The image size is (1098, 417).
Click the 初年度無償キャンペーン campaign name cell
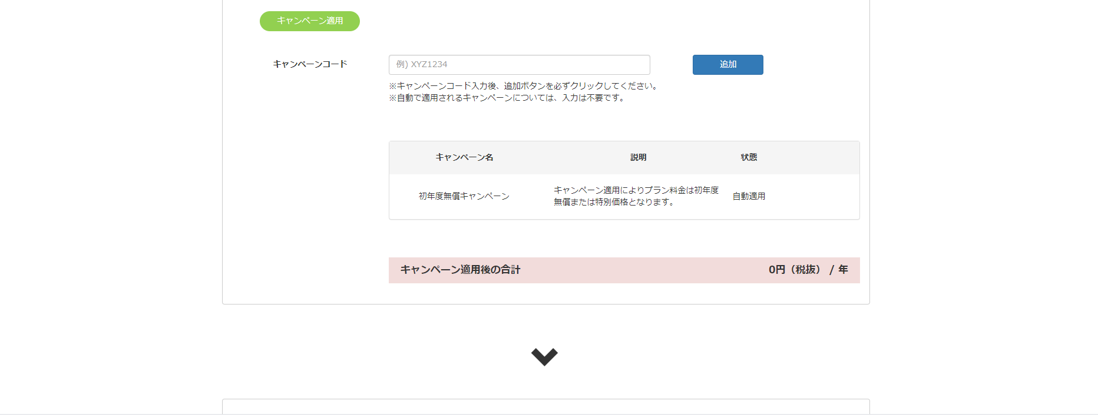[x=464, y=196]
